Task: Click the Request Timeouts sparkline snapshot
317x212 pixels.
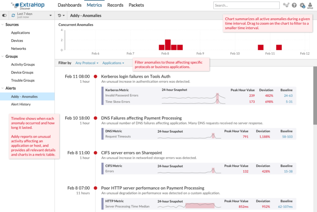Action: click(189, 136)
